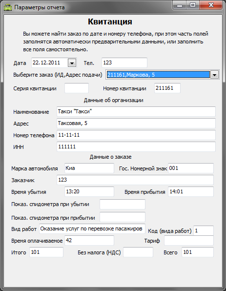Open the date picker dropdown arrow

tap(72, 63)
